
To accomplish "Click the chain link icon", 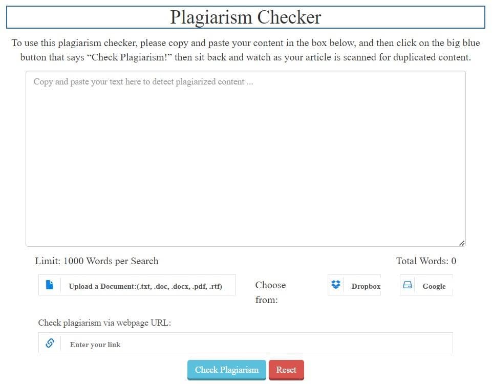I will pyautogui.click(x=50, y=343).
